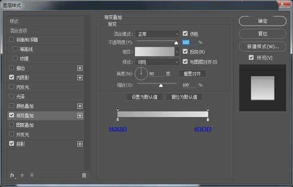Close the 图层样式 dialog
293x187 pixels.
pyautogui.click(x=283, y=4)
